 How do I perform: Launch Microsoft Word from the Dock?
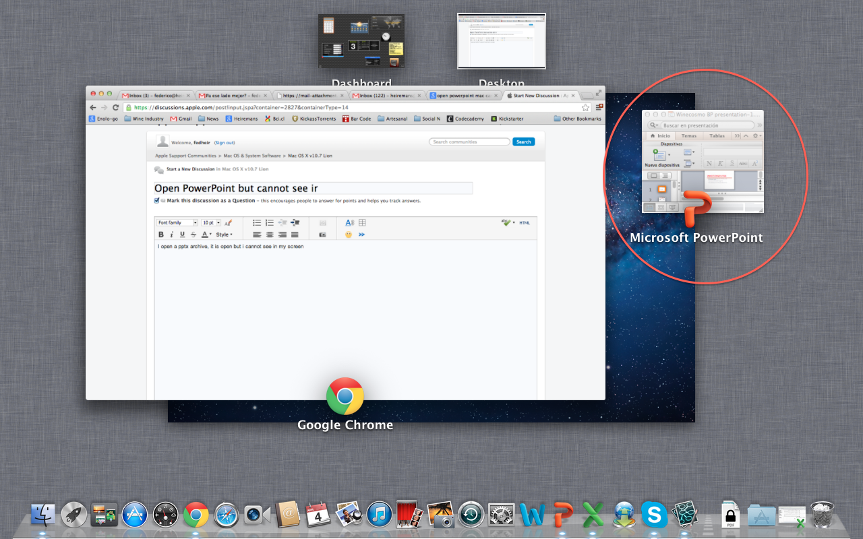[x=532, y=515]
